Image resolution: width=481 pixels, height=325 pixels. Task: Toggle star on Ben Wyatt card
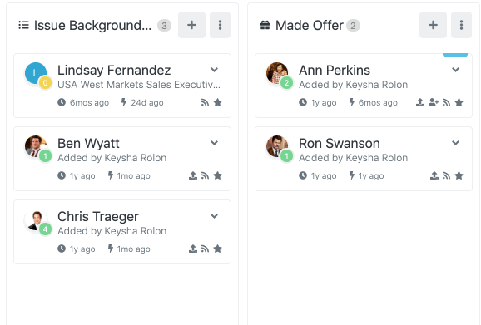[x=217, y=176]
